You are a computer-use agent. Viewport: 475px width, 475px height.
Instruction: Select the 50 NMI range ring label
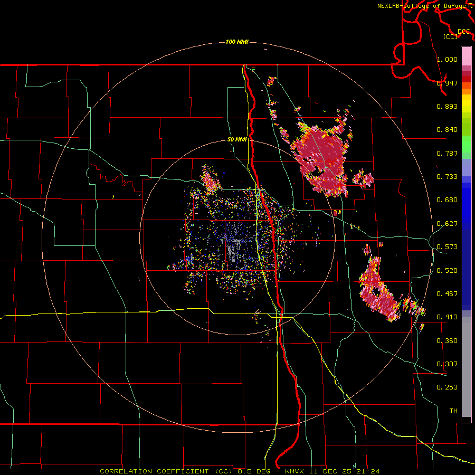237,140
